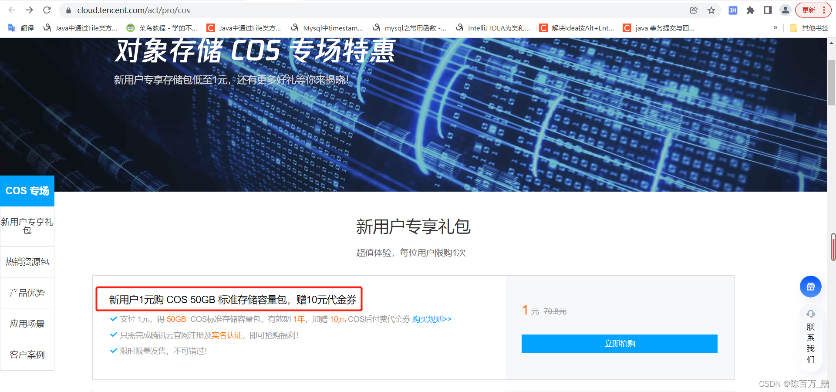Image resolution: width=836 pixels, height=392 pixels.
Task: Click the 立即抢购 purchase button
Action: 619,344
